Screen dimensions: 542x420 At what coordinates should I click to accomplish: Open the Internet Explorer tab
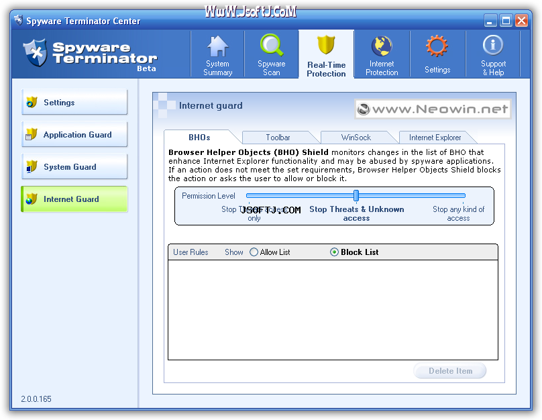435,138
